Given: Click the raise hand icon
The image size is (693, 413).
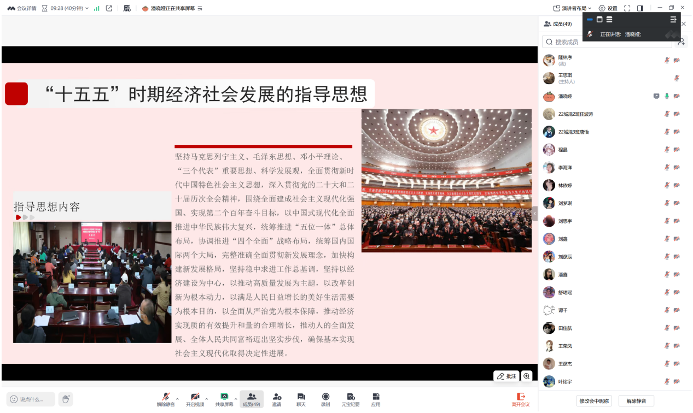Looking at the screenshot, I should point(66,399).
